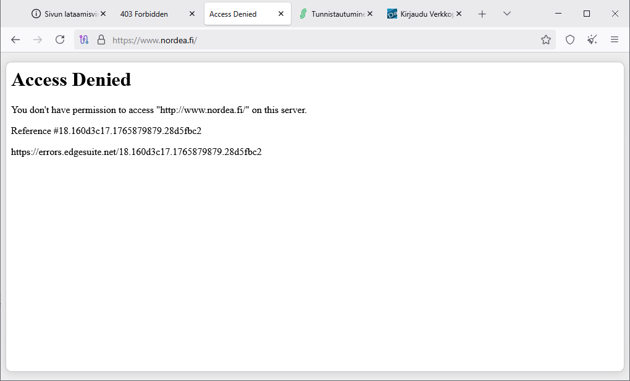Image resolution: width=630 pixels, height=381 pixels.
Task: Open the Firefox hamburger menu
Action: [x=615, y=40]
